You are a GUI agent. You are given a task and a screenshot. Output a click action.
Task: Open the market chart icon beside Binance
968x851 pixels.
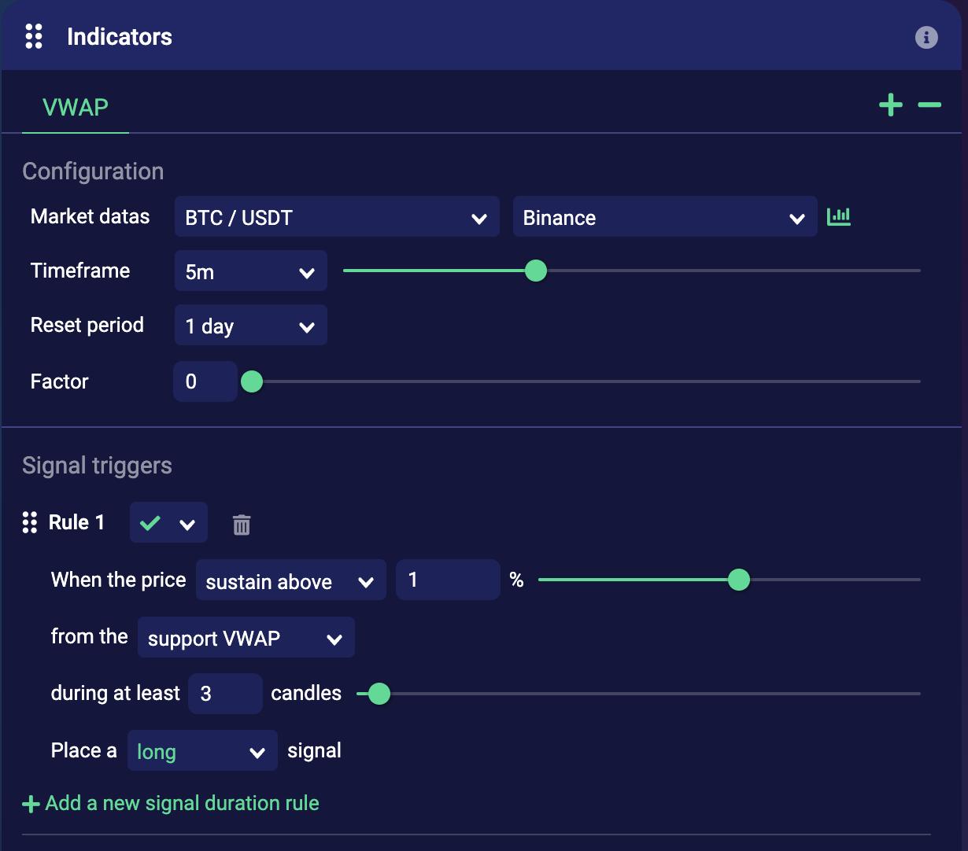839,216
